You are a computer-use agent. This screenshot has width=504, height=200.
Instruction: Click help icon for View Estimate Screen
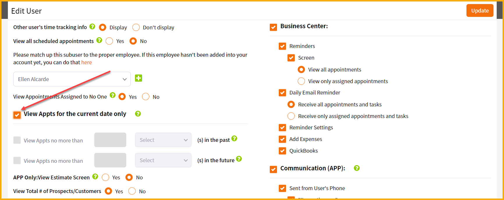pyautogui.click(x=95, y=176)
